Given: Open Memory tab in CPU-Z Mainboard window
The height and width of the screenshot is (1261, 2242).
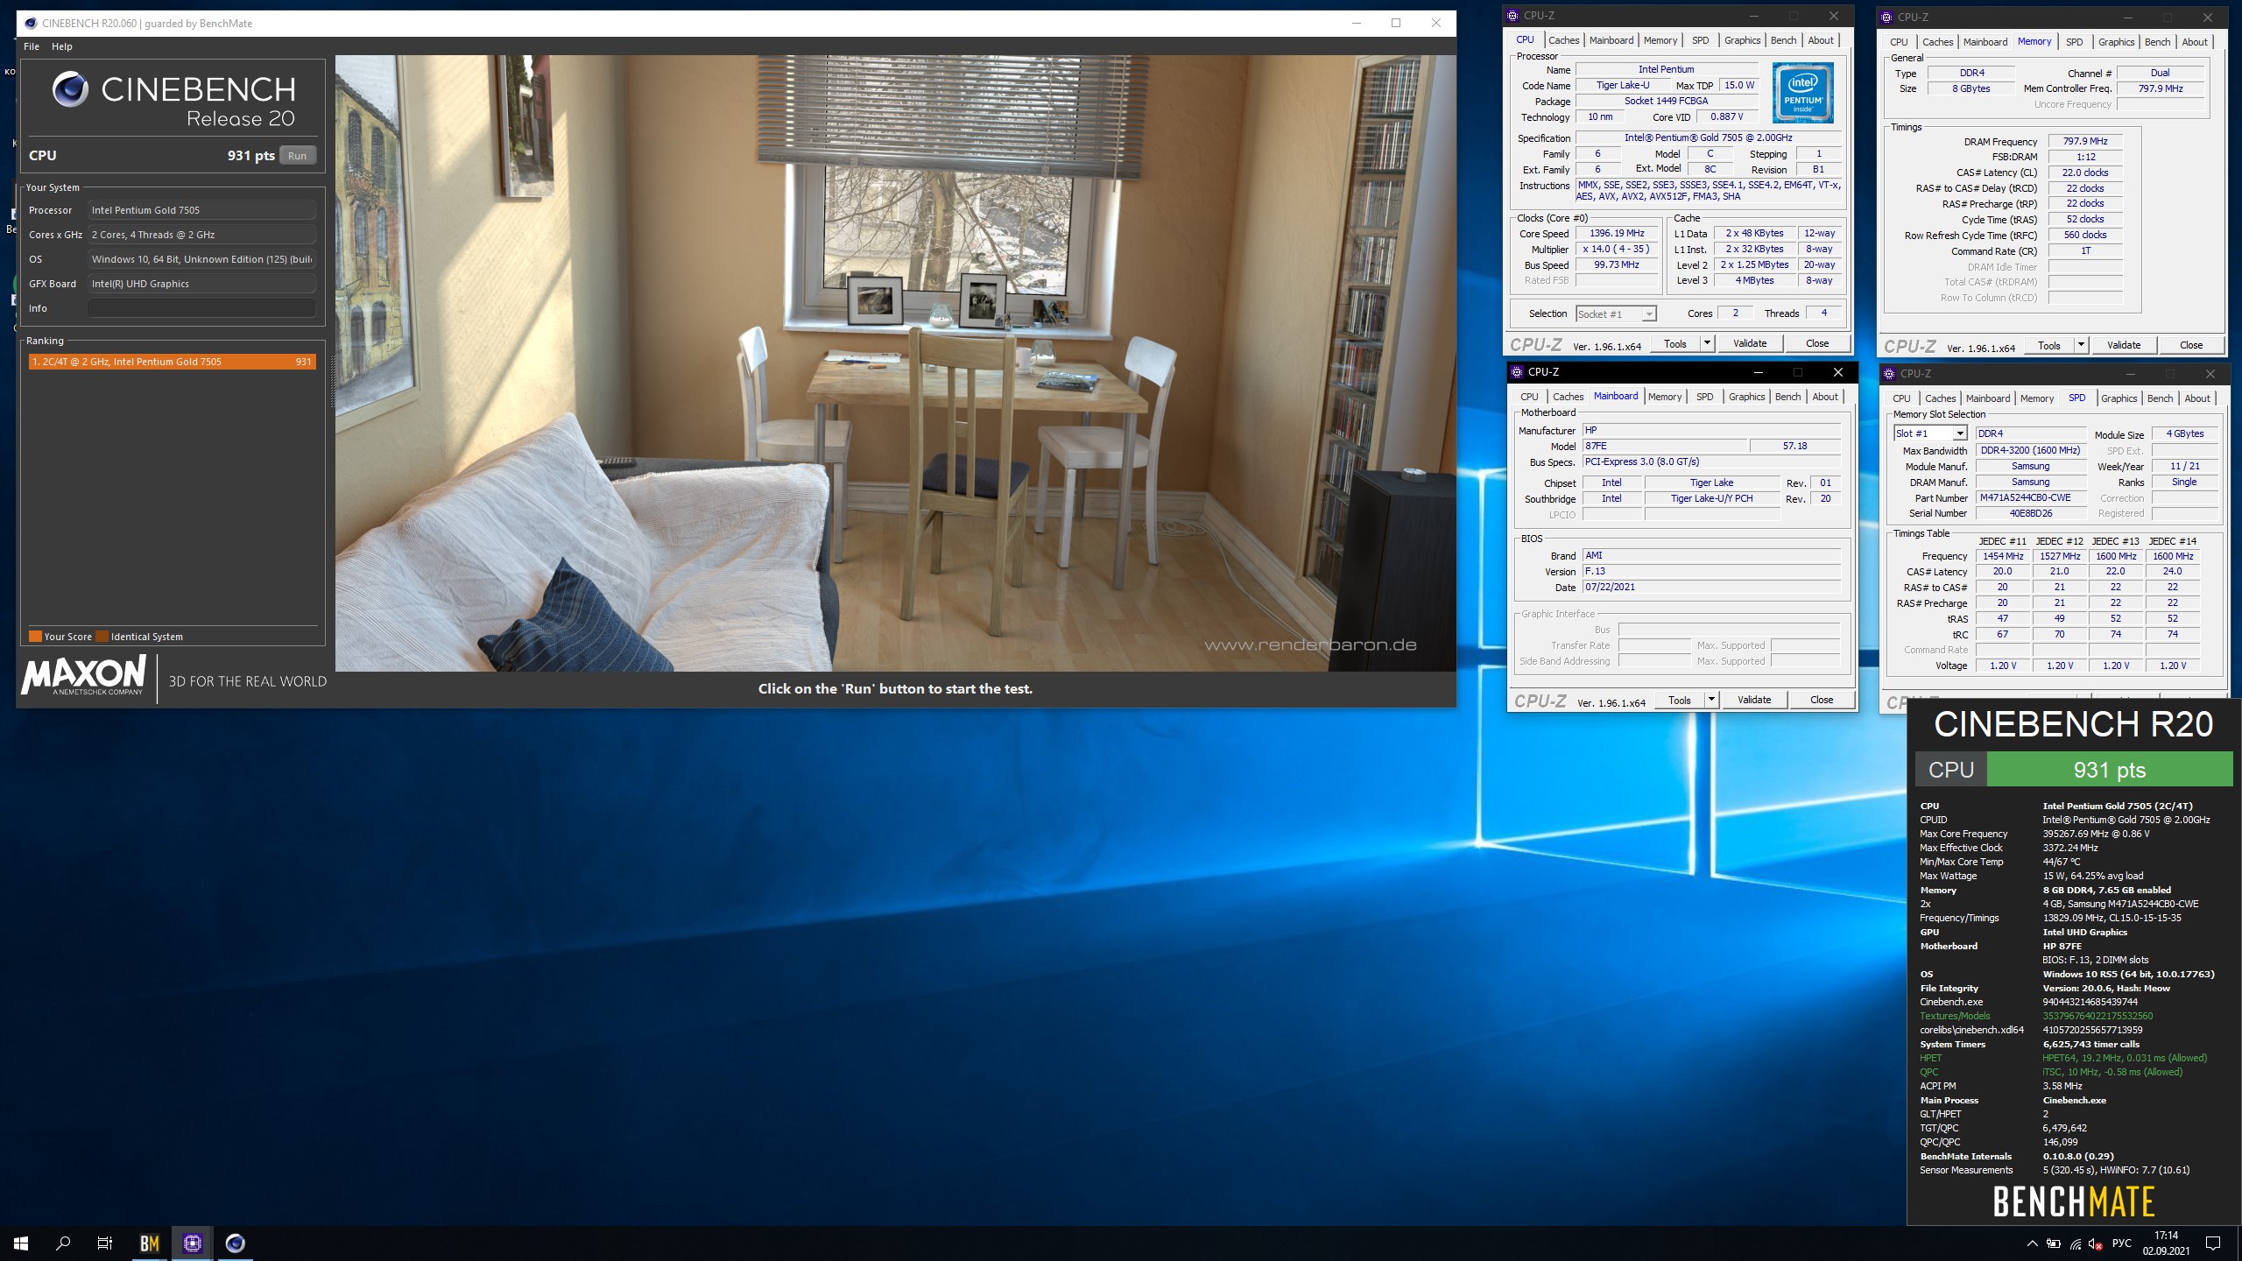Looking at the screenshot, I should tap(1665, 397).
